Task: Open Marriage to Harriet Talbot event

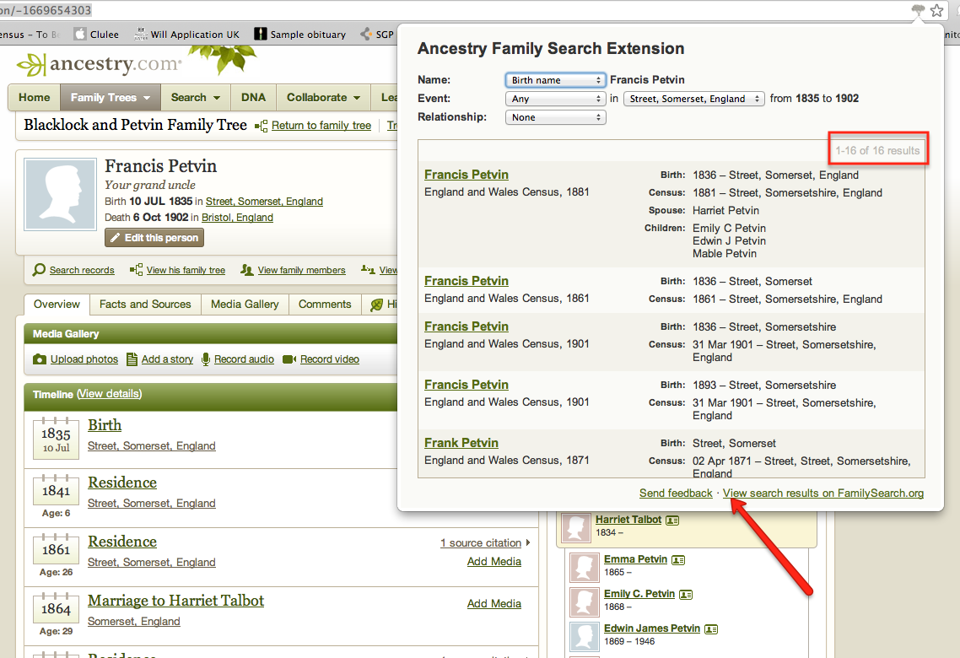Action: coord(175,601)
